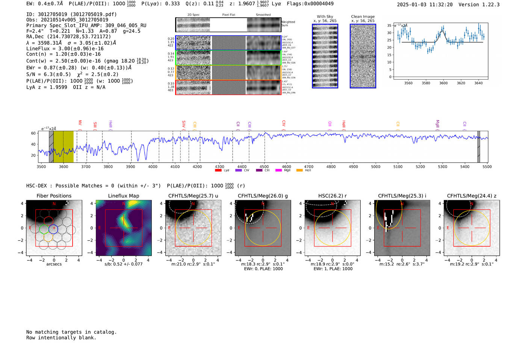Screen dimensions: 526x358
Task: Click the emission line Gaussian fit plot
Action: click(x=440, y=51)
